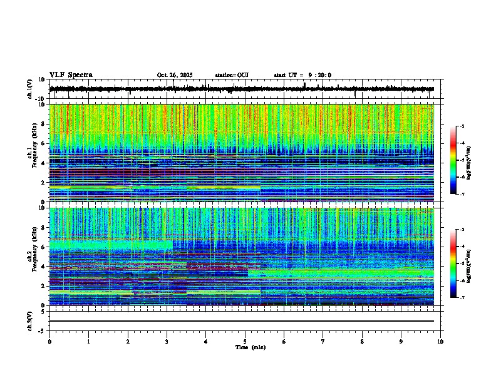This screenshot has width=496, height=383.
Task: Click inside the ch.1 spectrogram panel
Action: pos(242,153)
